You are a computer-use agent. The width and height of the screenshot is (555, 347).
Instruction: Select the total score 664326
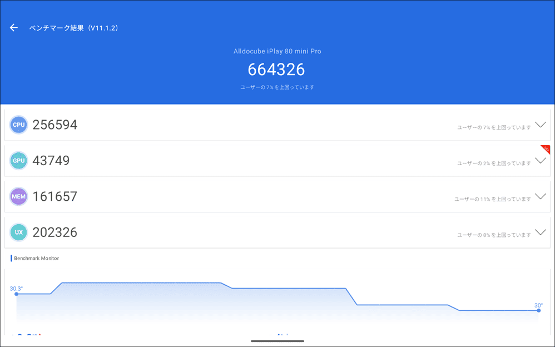coord(276,70)
